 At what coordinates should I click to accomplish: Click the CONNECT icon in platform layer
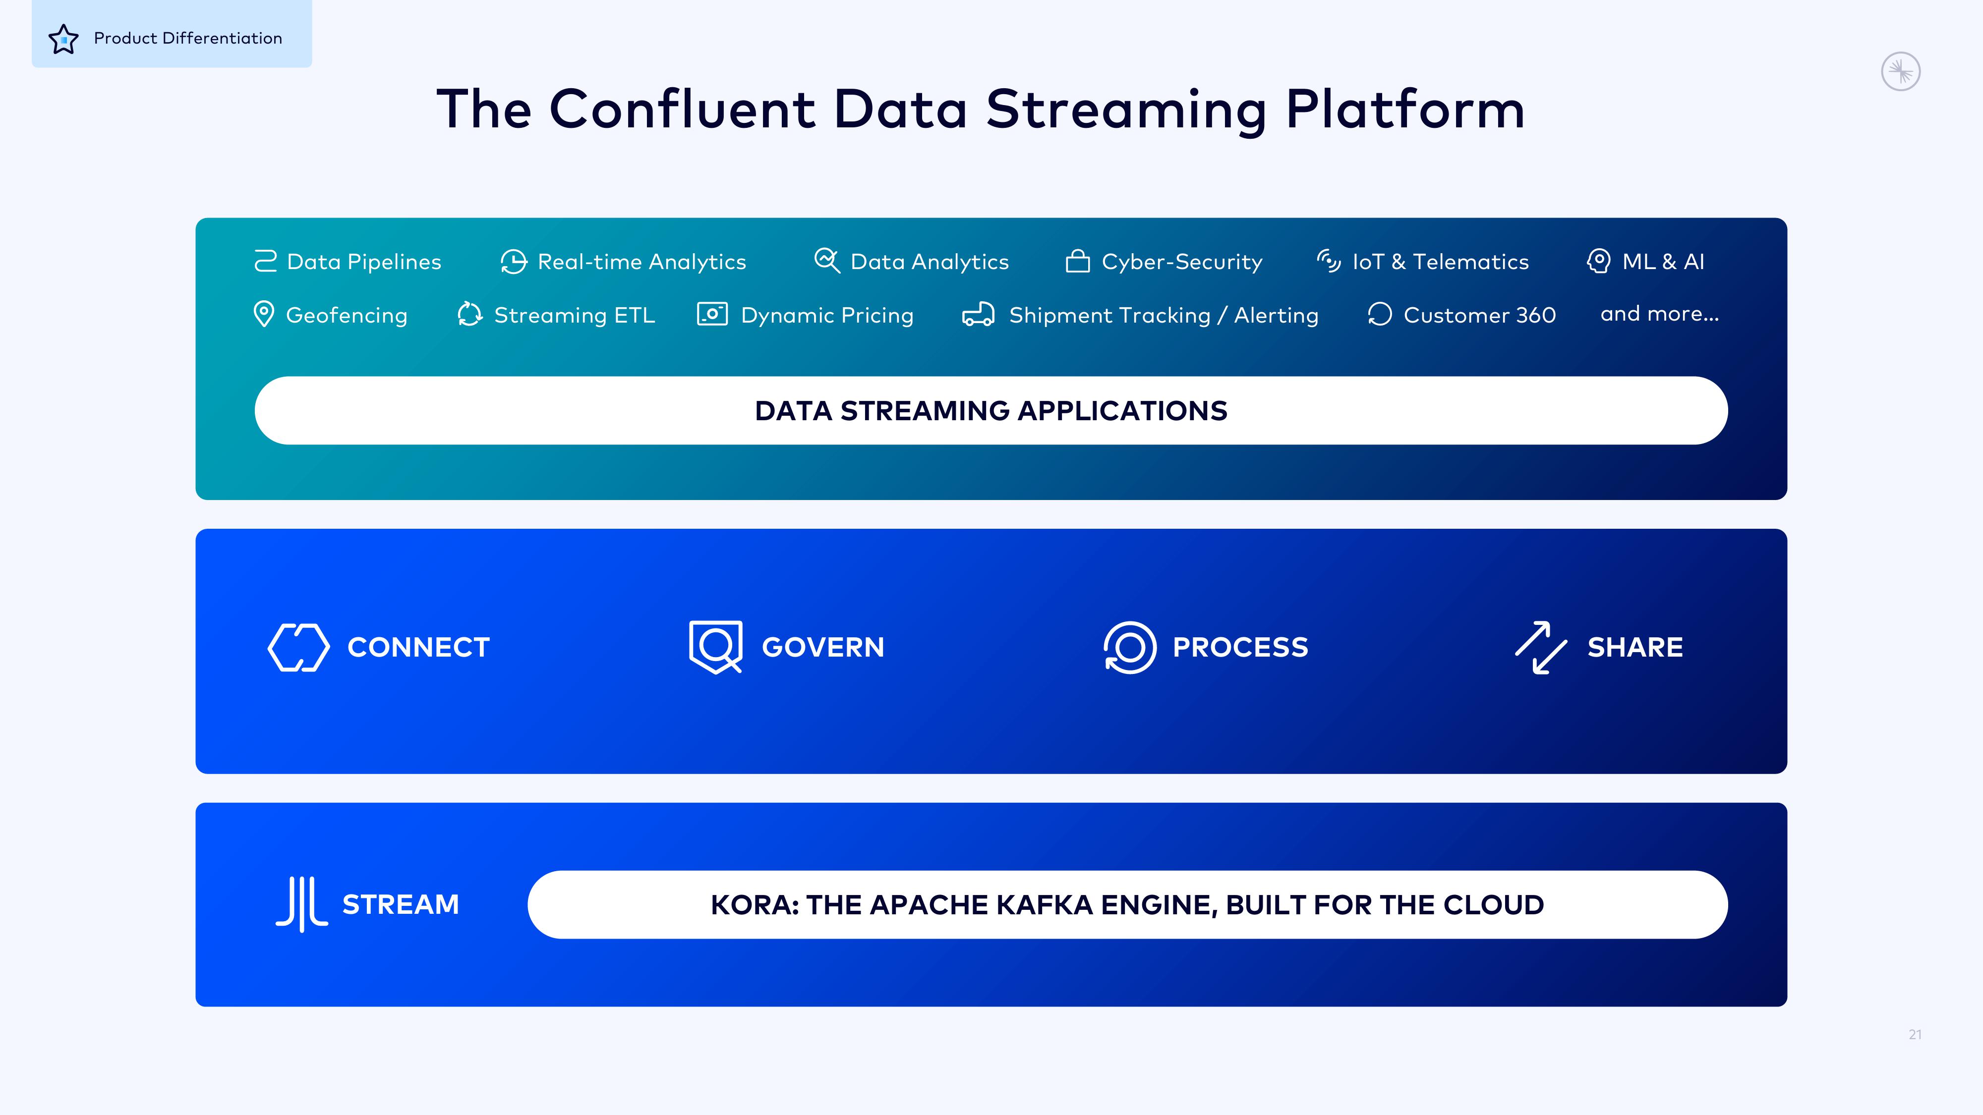pyautogui.click(x=299, y=647)
